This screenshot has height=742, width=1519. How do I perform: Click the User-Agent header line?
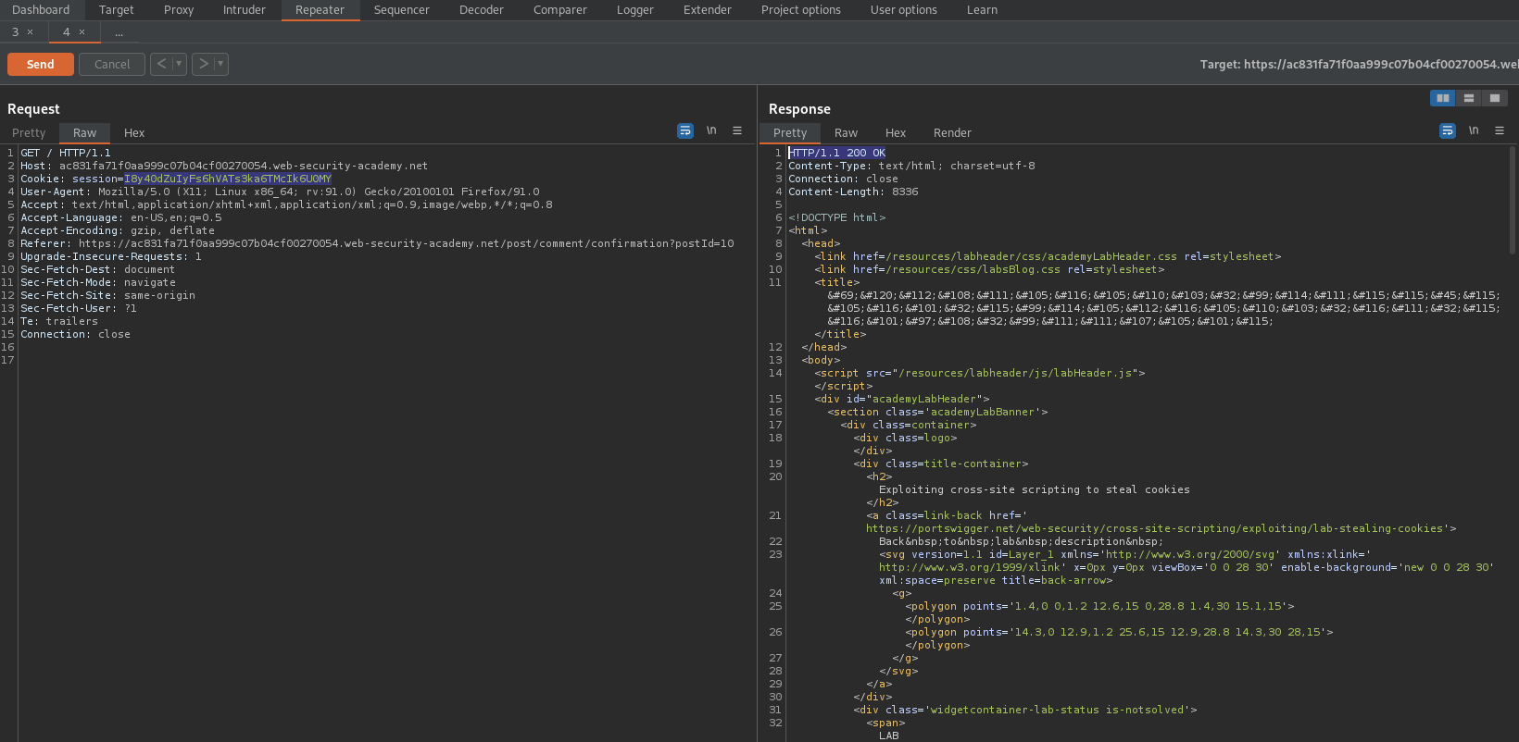[280, 192]
